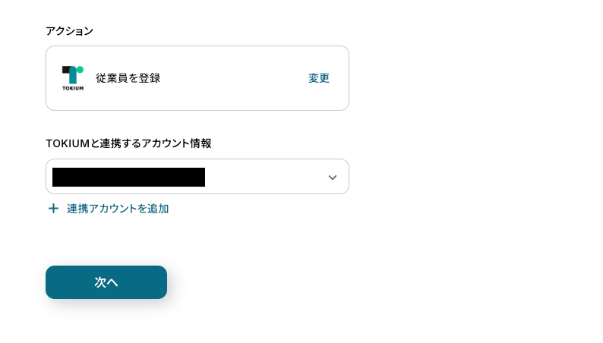Click the green dot on TOKIUM logo
Screen dimensions: 603x343
coord(80,70)
